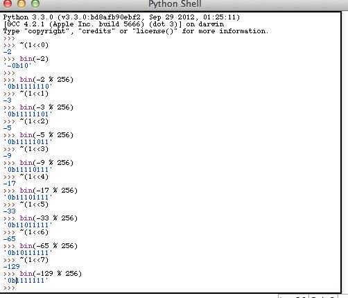
Task: Minimize the Python Shell with yellow button
Action: pyautogui.click(x=21, y=3)
